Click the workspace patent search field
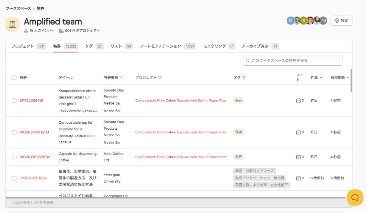The width and height of the screenshot is (367, 213). click(292, 61)
